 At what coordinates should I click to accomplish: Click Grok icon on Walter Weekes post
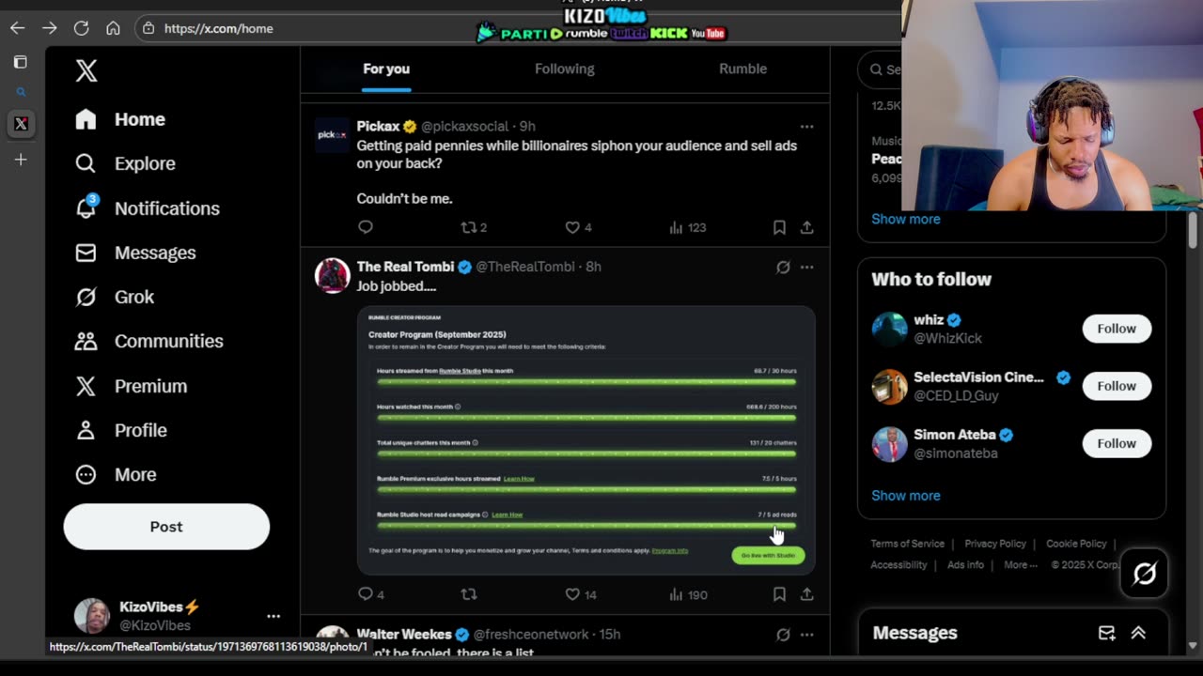coord(783,635)
